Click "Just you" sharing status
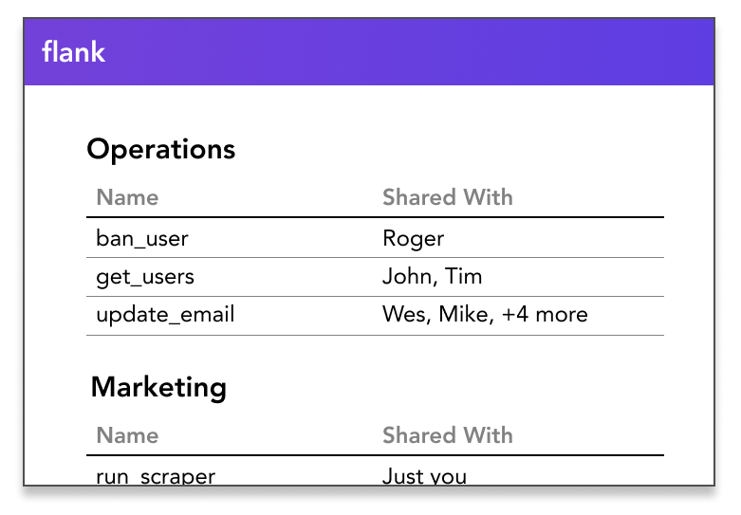This screenshot has width=741, height=515. click(x=424, y=476)
